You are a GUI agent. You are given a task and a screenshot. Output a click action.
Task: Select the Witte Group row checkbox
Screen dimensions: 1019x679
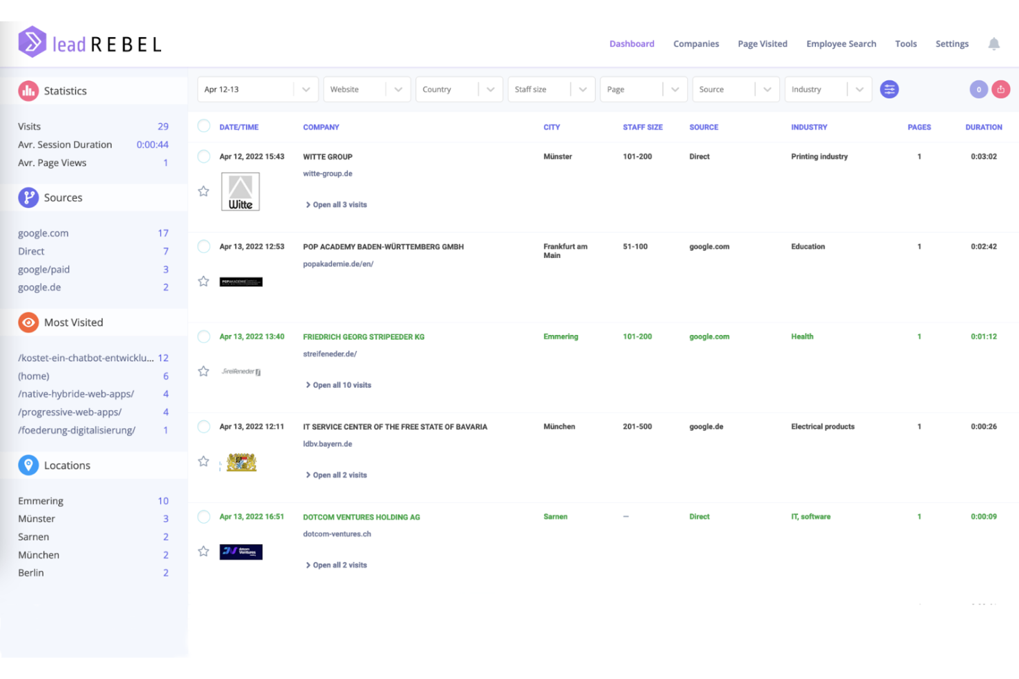coord(204,156)
